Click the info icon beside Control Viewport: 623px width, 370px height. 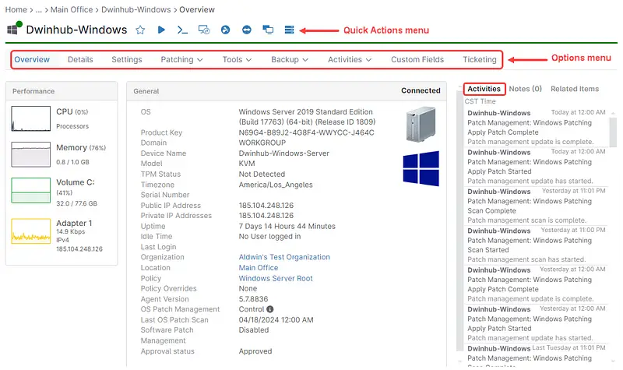(x=270, y=309)
